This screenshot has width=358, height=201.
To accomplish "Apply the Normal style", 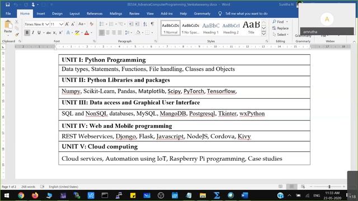I will [x=170, y=28].
